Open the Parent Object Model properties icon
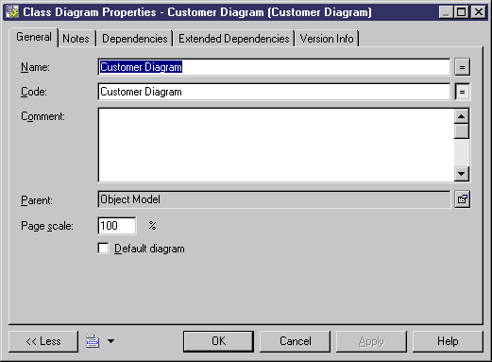This screenshot has width=492, height=362. (x=462, y=199)
